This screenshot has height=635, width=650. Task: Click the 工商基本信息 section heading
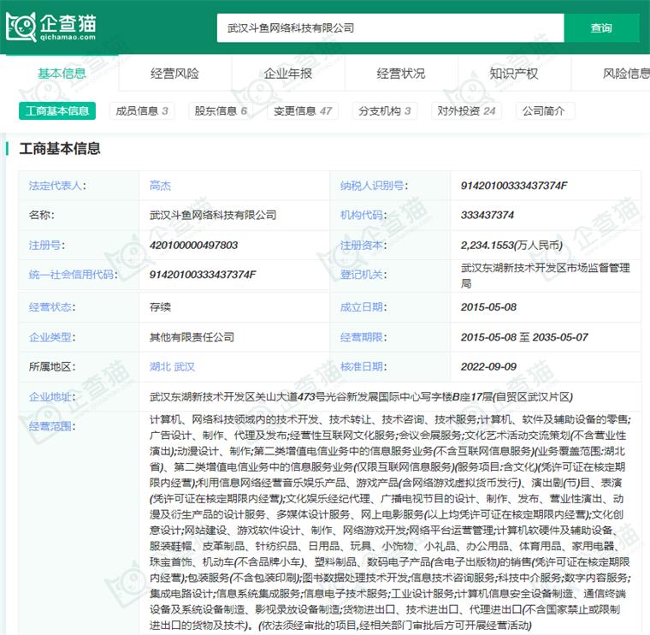tap(60, 149)
